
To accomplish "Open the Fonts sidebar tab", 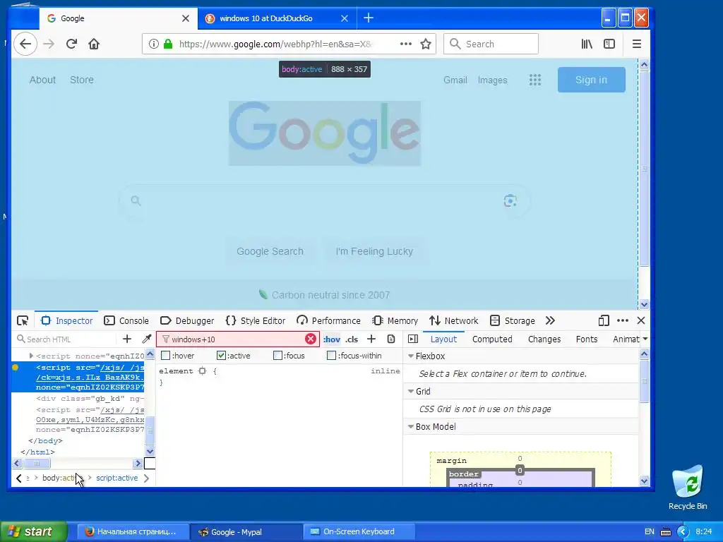I will pos(587,339).
